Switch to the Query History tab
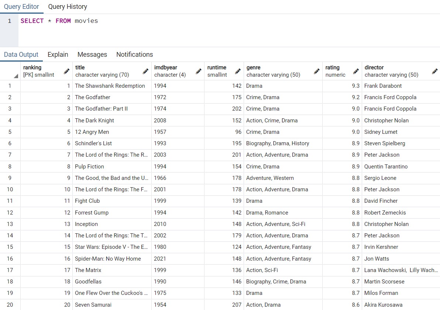Screen dimensions: 440x310 click(x=67, y=7)
